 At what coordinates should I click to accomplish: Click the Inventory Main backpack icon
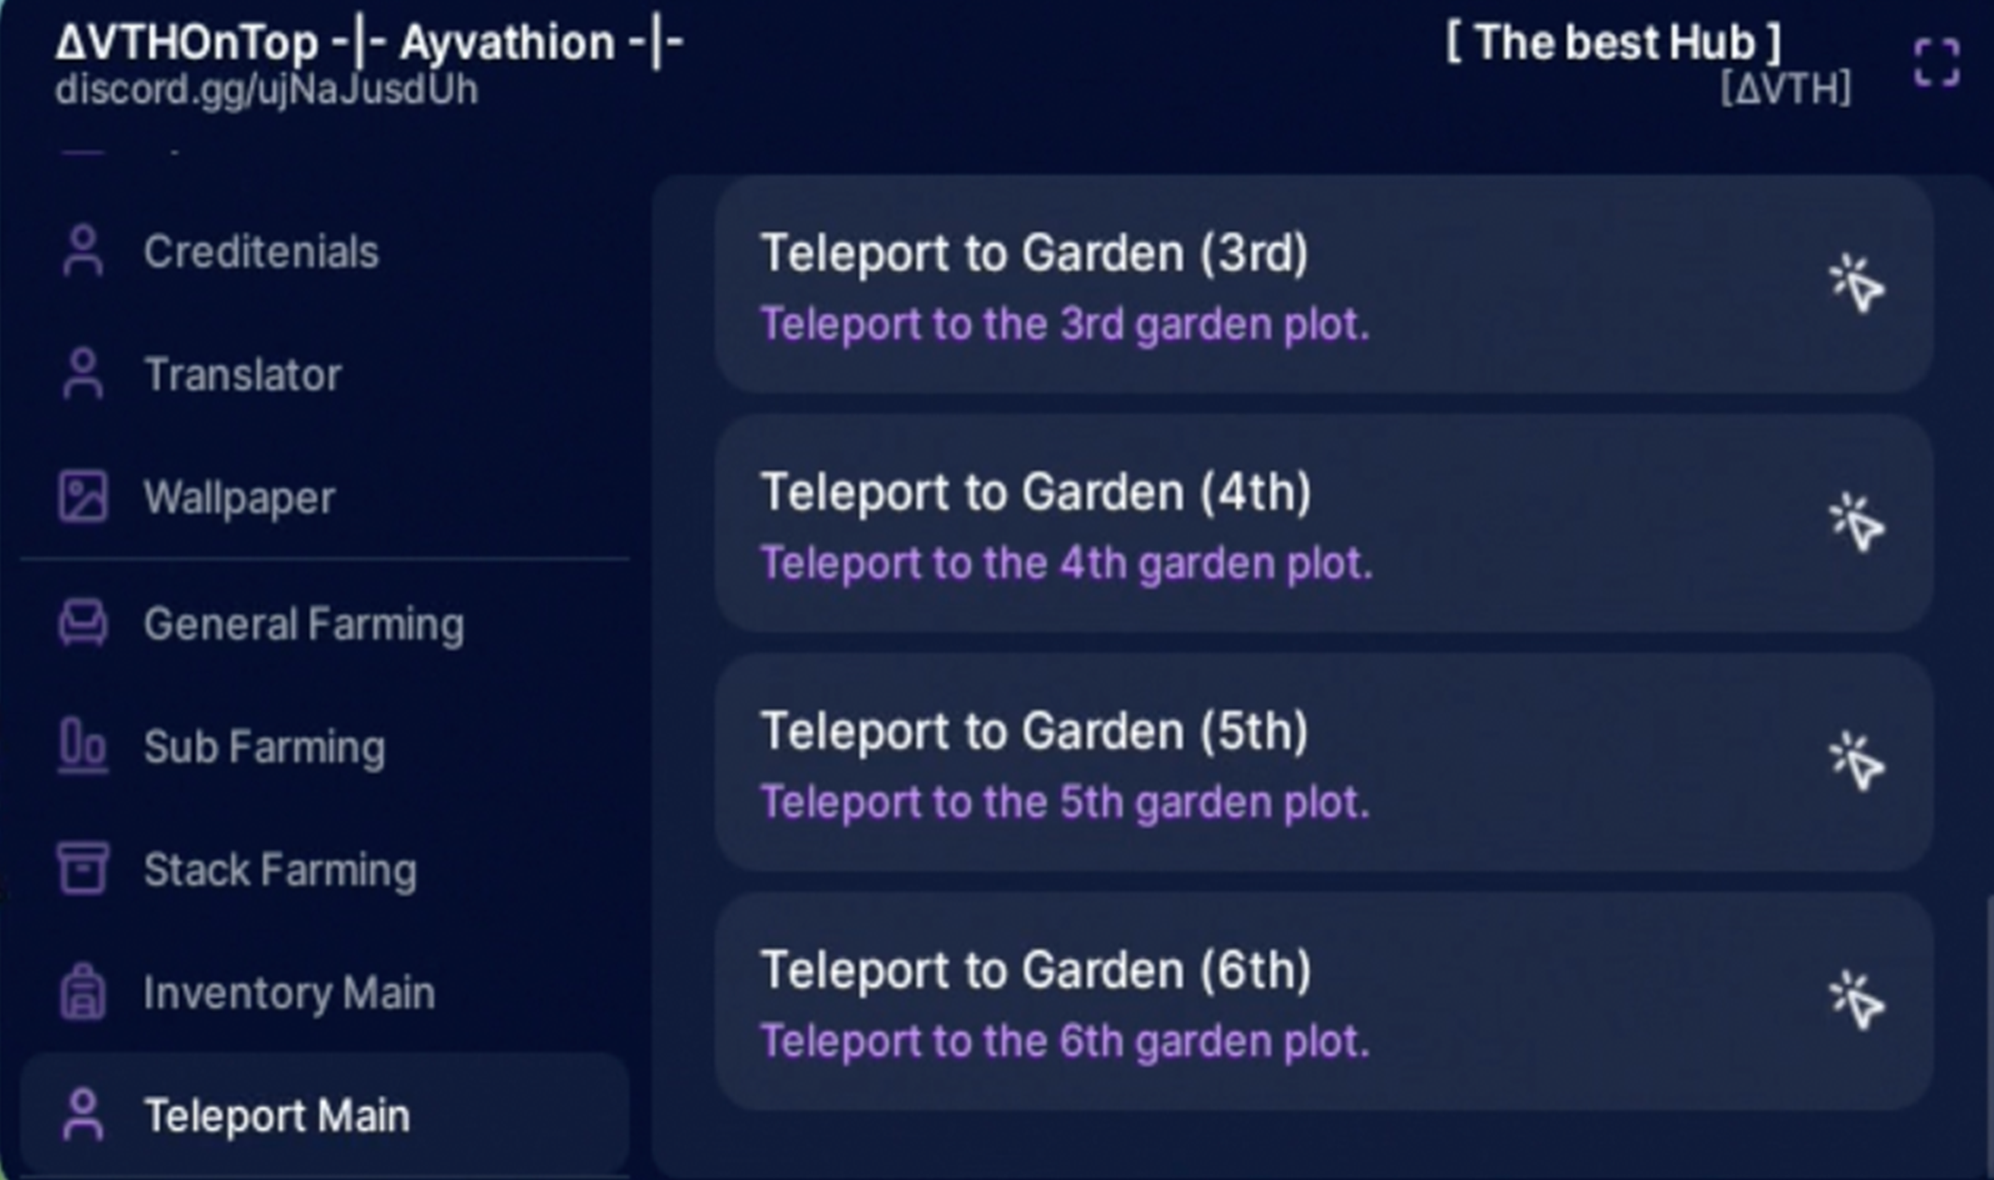click(x=83, y=992)
